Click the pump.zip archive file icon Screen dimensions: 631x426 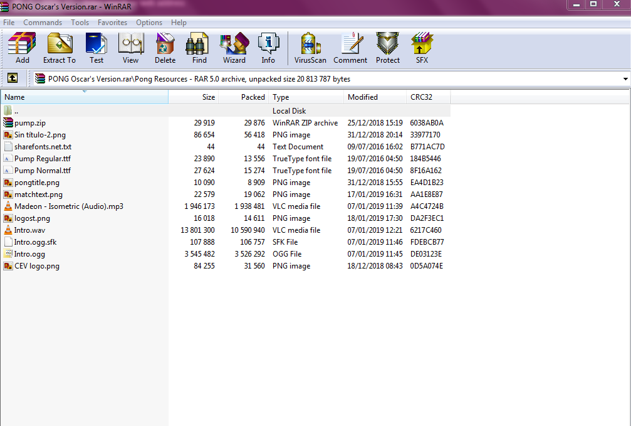(x=8, y=122)
